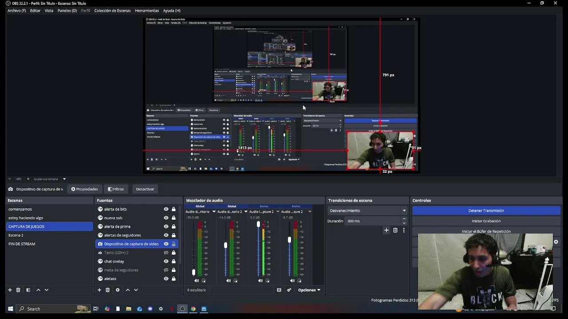Decrease transition duration with down arrow
Image resolution: width=568 pixels, height=319 pixels.
point(404,223)
